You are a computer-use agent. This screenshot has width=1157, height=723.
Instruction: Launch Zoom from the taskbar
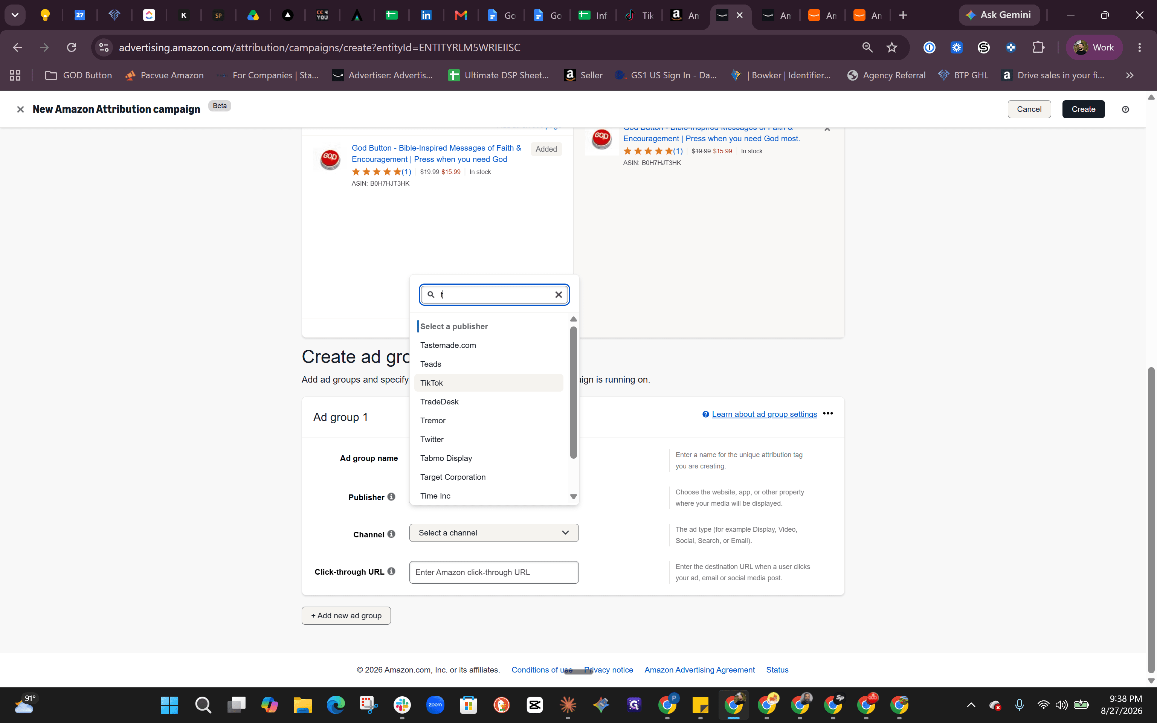click(435, 705)
